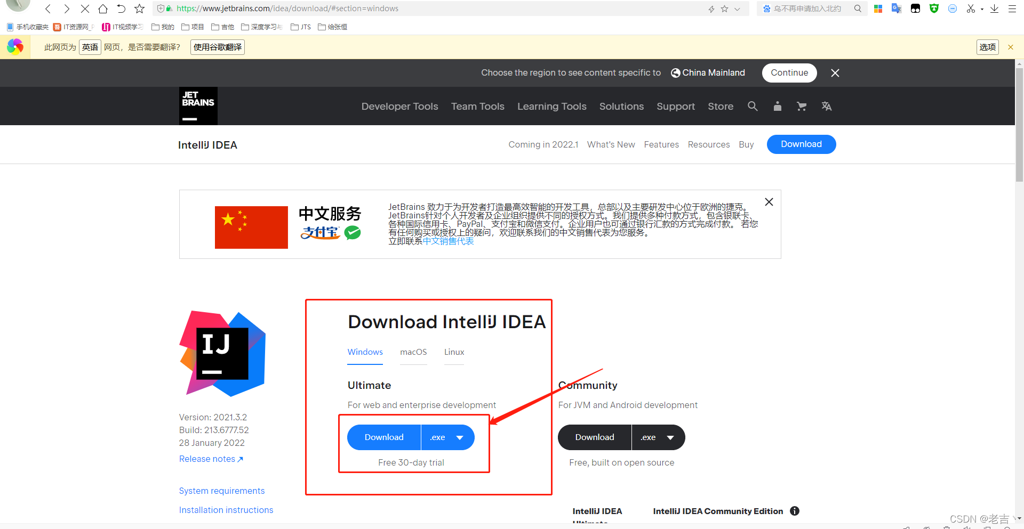Open the Store menu item
Image resolution: width=1024 pixels, height=529 pixels.
click(x=721, y=106)
